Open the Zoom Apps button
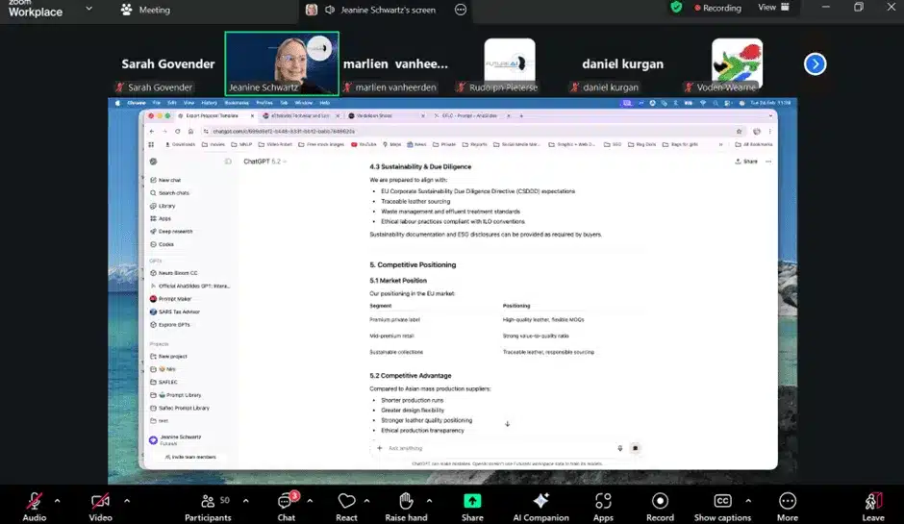The height and width of the screenshot is (524, 904). 603,507
